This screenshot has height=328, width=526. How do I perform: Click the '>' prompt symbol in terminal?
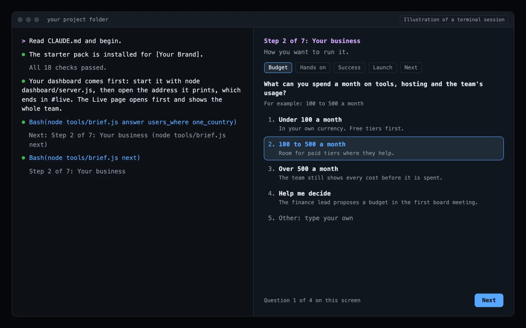point(24,41)
